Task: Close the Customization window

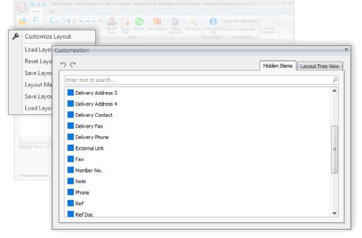Action: pos(346,50)
